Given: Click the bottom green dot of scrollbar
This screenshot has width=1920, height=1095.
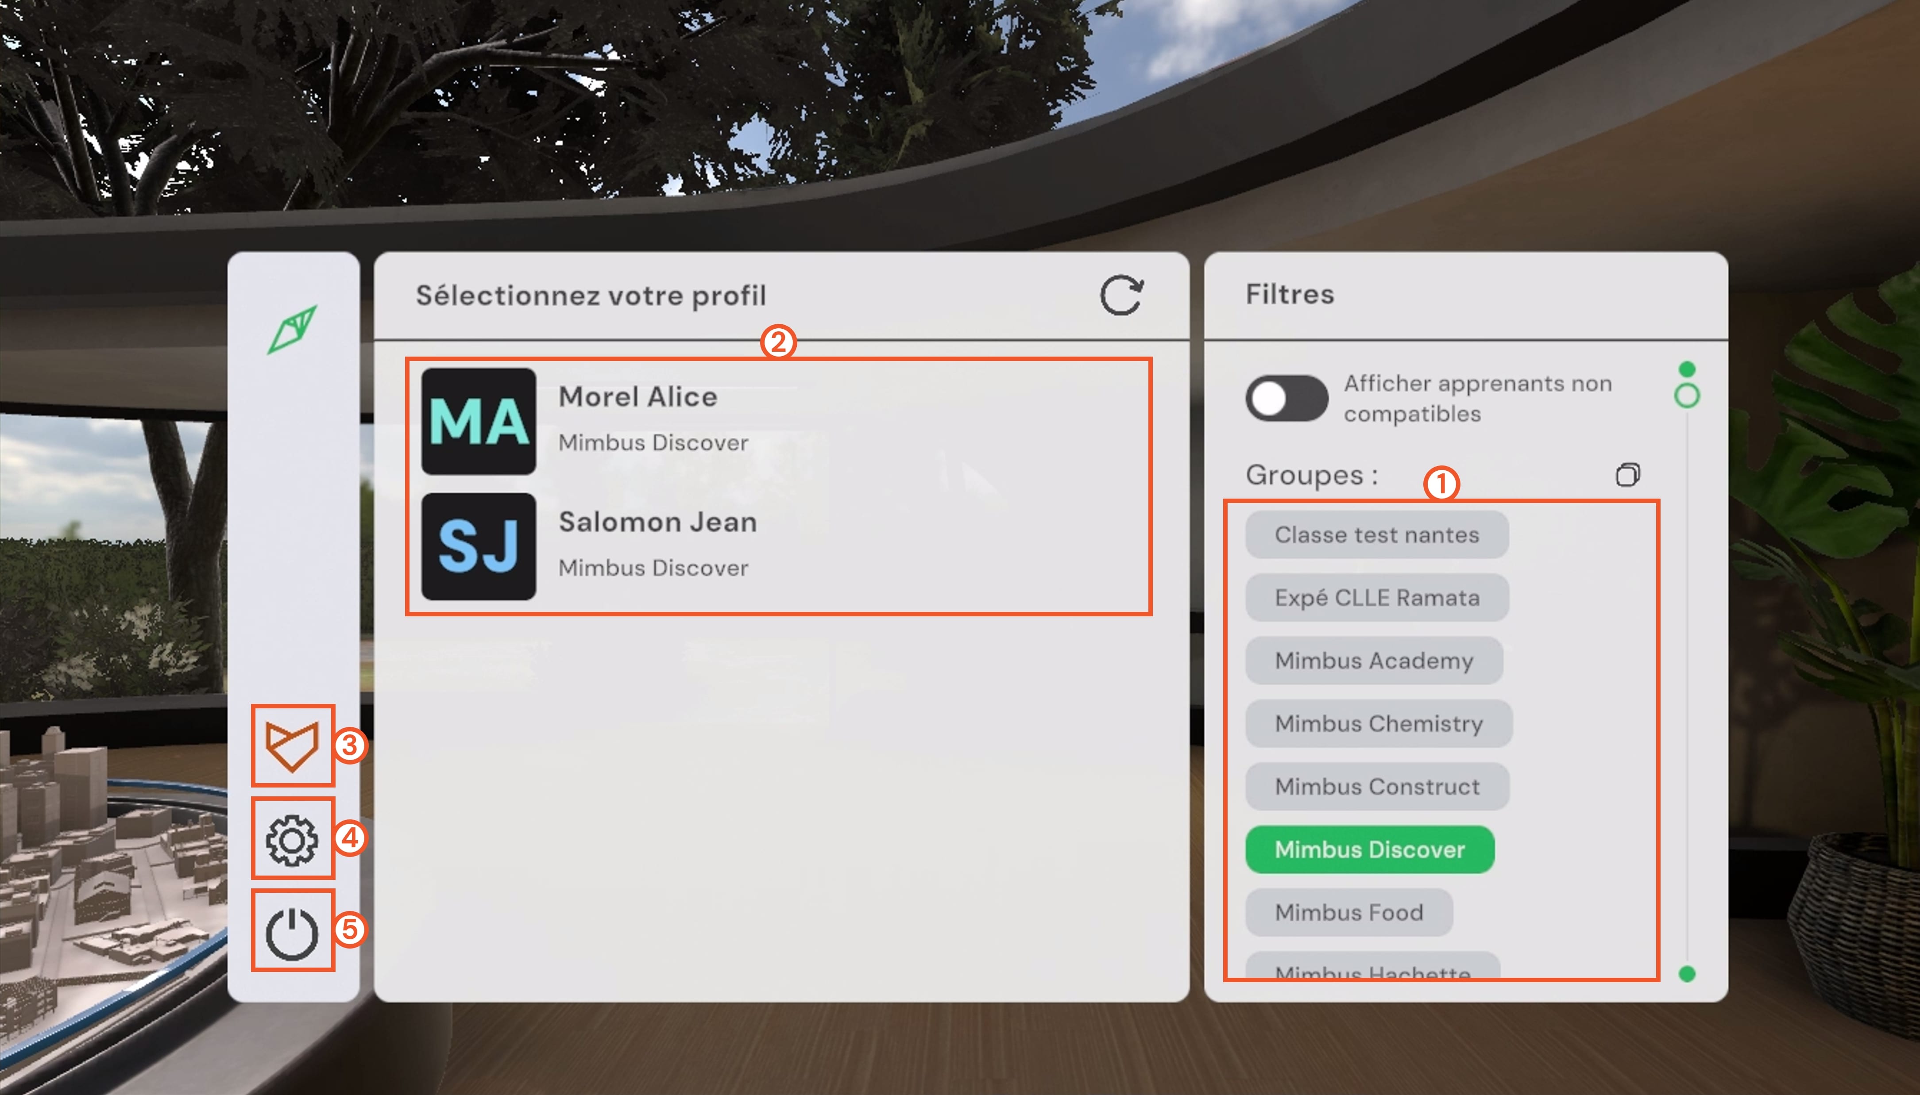Looking at the screenshot, I should coord(1687,974).
